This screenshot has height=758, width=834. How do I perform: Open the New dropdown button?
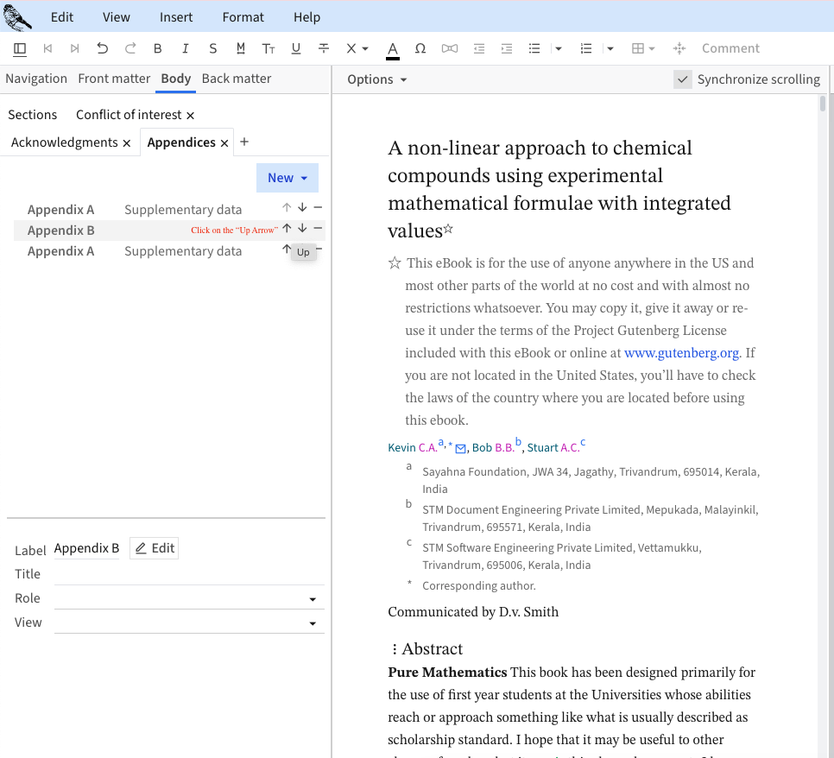(287, 178)
